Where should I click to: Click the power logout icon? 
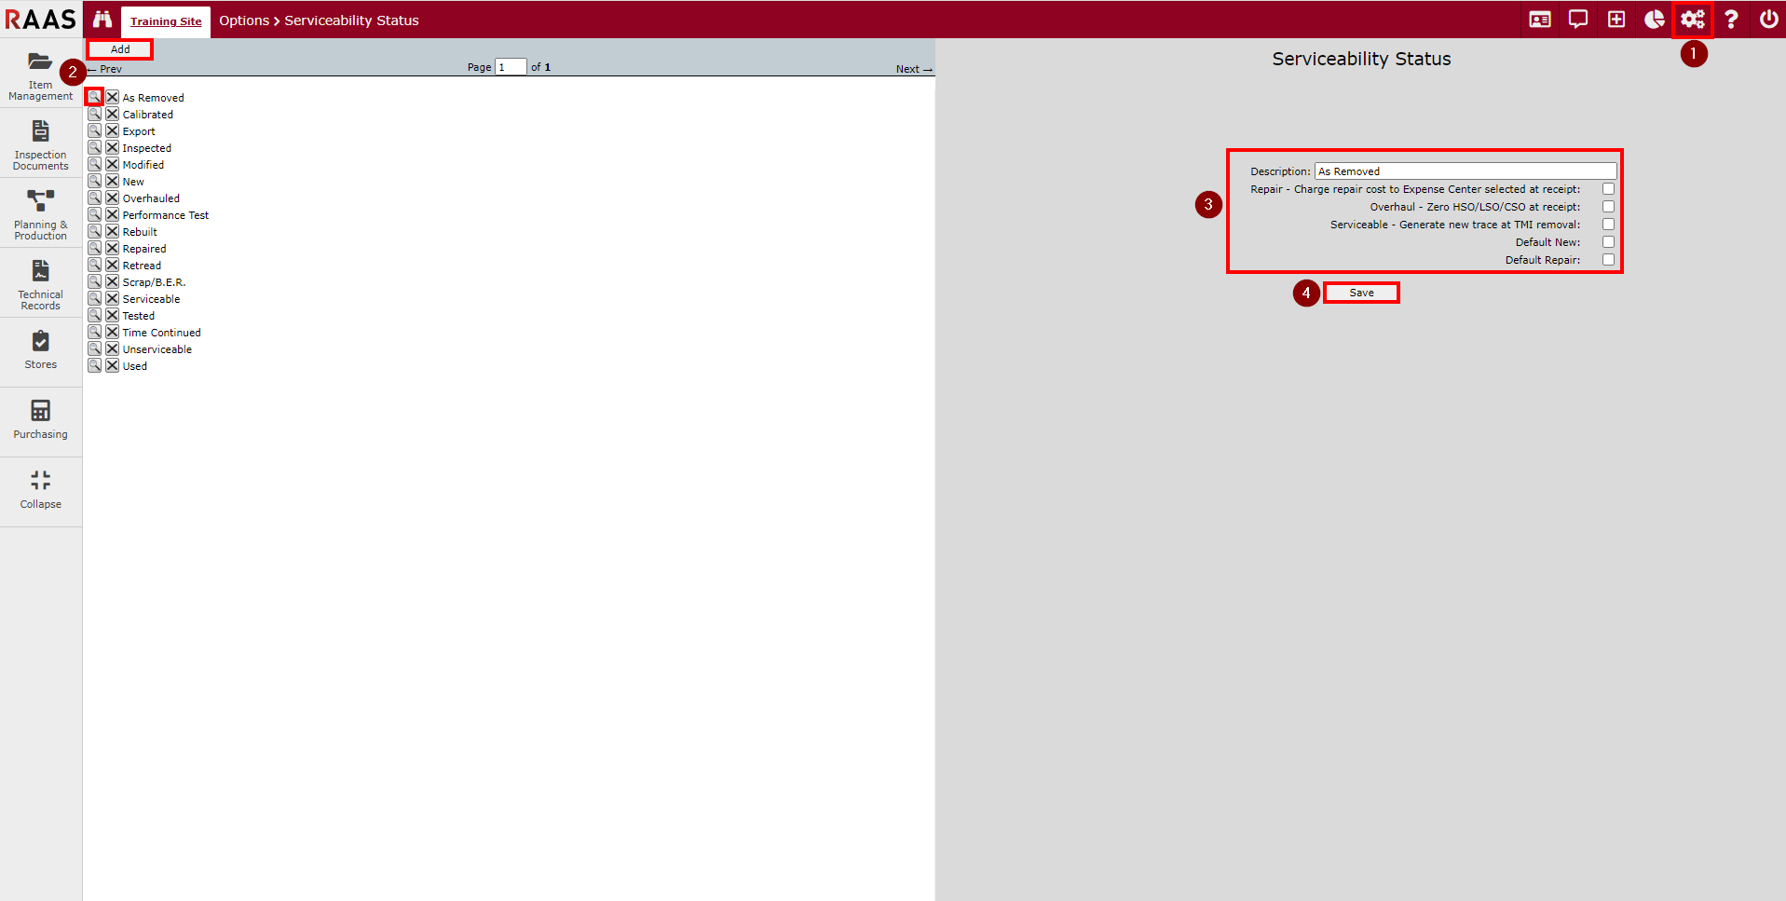pos(1767,20)
